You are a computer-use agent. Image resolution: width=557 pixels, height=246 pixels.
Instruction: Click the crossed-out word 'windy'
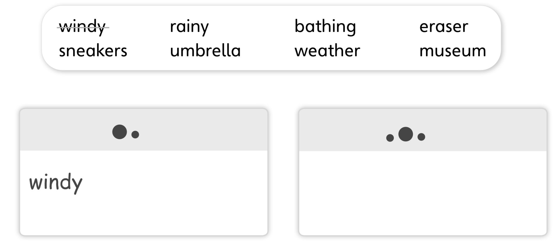coord(82,26)
